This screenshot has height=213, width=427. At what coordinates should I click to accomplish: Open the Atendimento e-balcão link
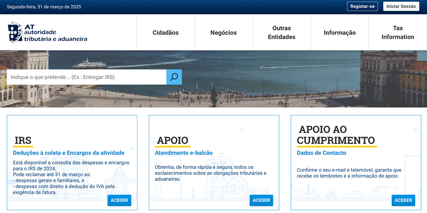(x=184, y=153)
